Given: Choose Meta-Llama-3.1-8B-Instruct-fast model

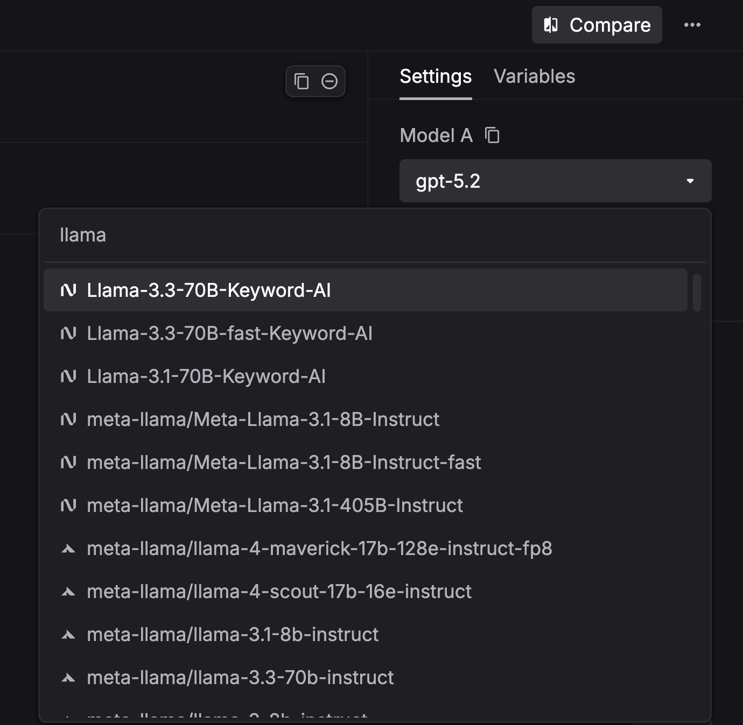Looking at the screenshot, I should [284, 463].
